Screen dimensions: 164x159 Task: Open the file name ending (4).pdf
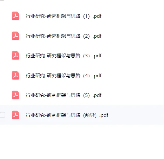pos(64,75)
